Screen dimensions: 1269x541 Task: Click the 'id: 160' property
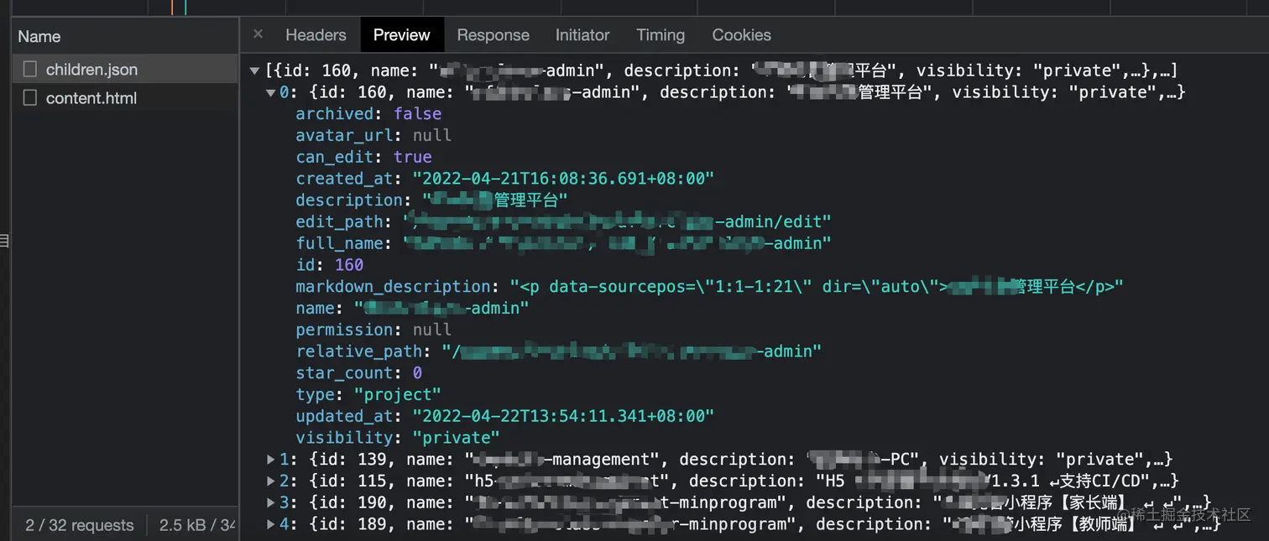(x=329, y=265)
